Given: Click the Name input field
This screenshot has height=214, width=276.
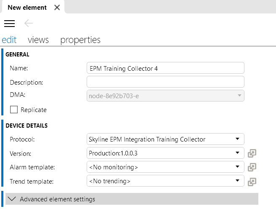Looking at the screenshot, I should coord(165,68).
